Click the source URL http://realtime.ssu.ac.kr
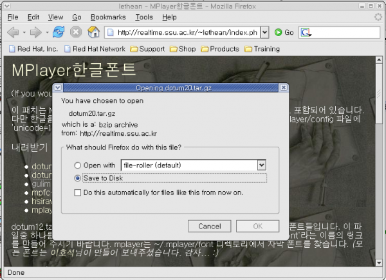 tap(118, 133)
